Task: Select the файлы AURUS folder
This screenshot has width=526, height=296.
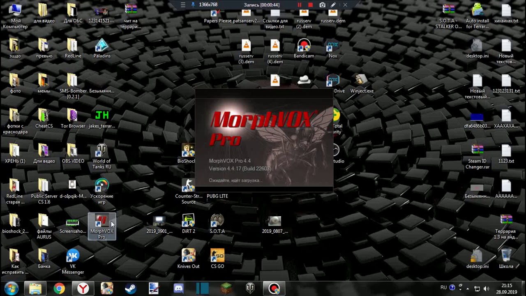Action: click(x=44, y=227)
